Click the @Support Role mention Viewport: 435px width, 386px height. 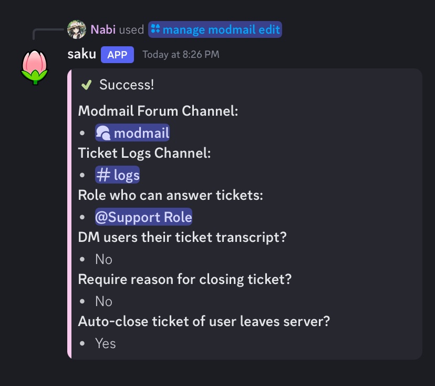point(143,217)
